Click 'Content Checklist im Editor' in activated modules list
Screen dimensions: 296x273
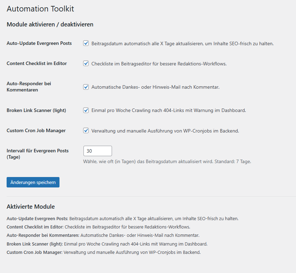tap(35, 227)
